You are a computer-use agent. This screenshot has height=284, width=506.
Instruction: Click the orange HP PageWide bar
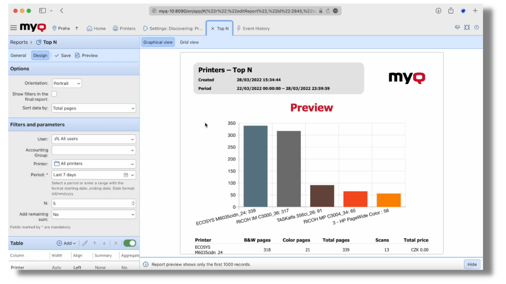point(389,200)
